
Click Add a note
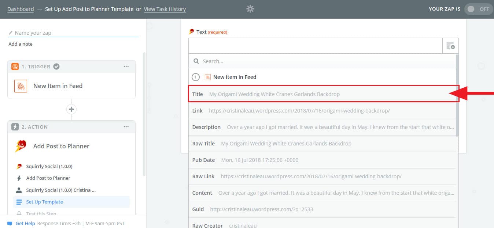coord(21,44)
